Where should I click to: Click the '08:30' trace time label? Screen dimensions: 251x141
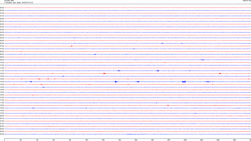tap(2, 54)
